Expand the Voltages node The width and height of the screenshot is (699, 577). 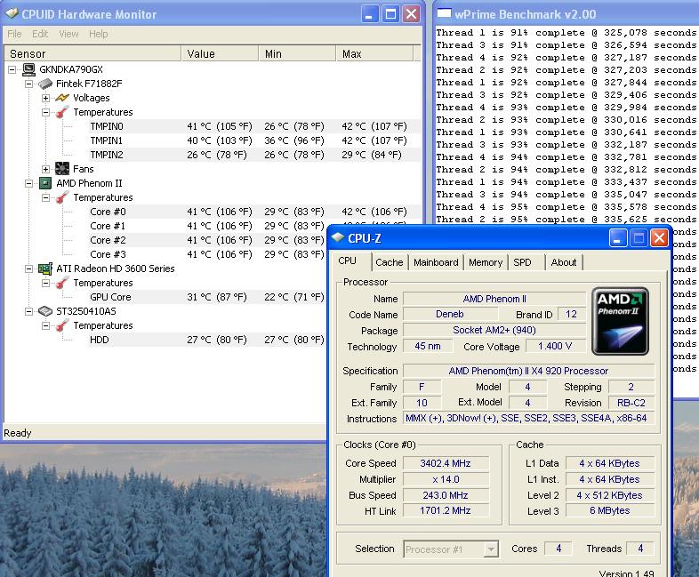tap(46, 98)
